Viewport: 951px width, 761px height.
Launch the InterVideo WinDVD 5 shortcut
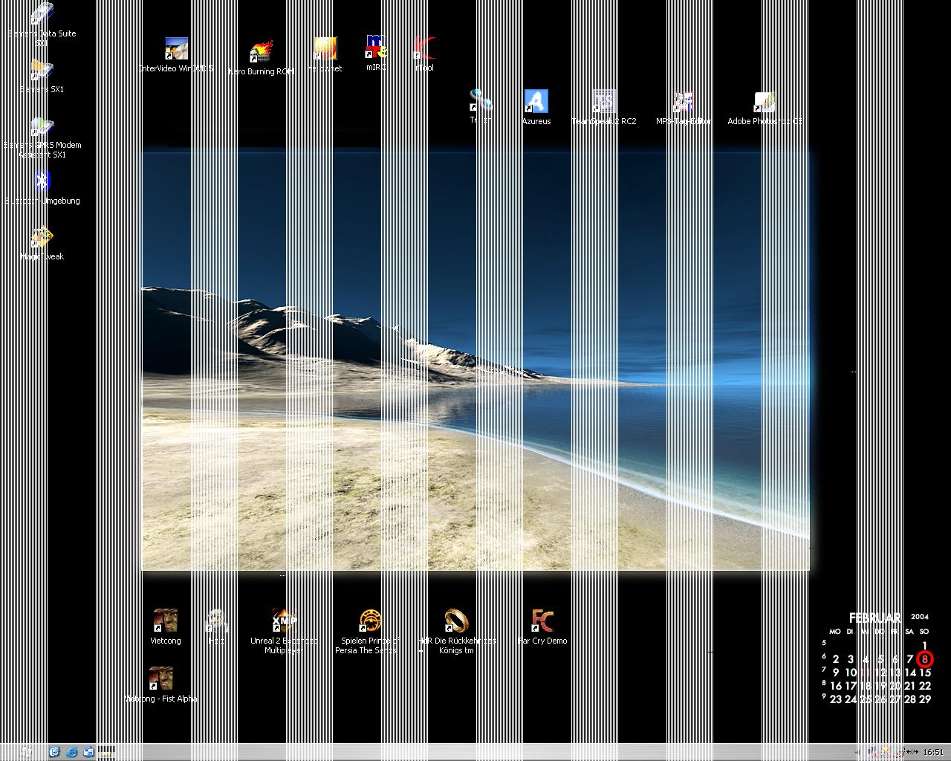[x=176, y=50]
